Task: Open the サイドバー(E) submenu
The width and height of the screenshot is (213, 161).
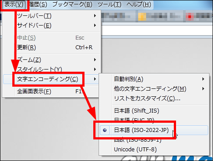Action: click(51, 26)
